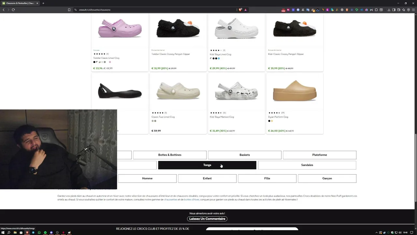Click the browser back arrow
Viewport: 417px width, 235px height.
point(4,10)
